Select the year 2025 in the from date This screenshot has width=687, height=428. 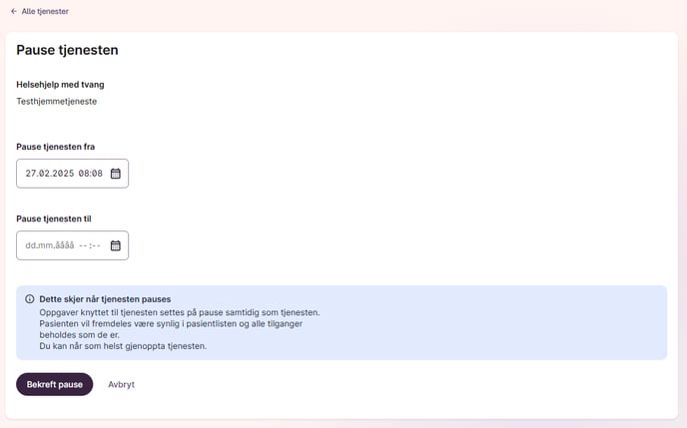[62, 174]
